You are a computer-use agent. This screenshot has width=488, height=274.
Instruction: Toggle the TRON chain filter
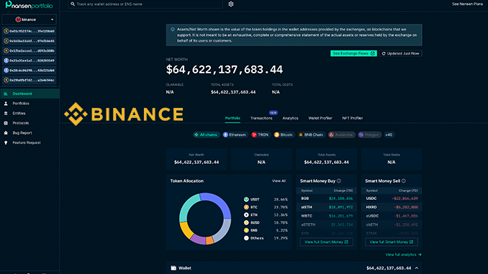point(260,134)
